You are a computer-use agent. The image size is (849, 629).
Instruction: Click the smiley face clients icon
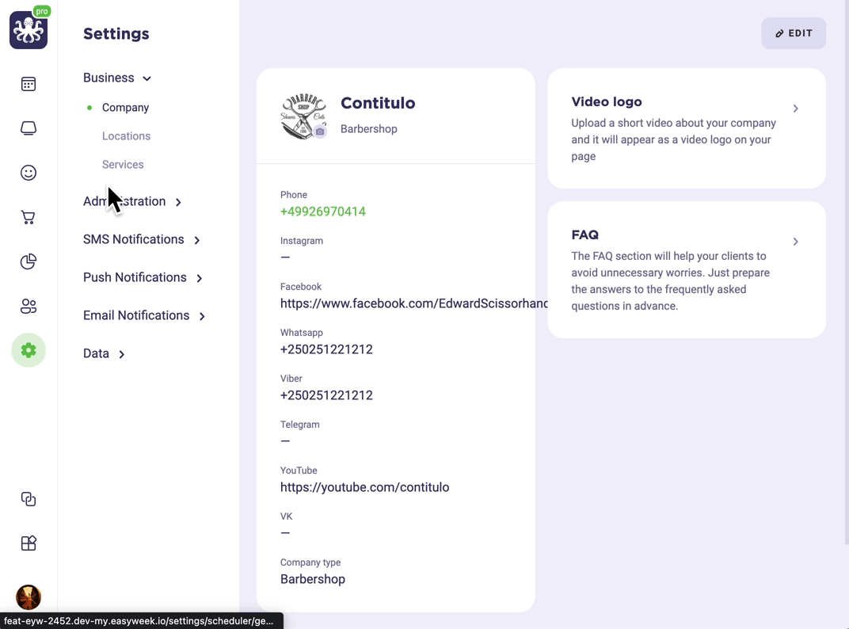tap(29, 173)
